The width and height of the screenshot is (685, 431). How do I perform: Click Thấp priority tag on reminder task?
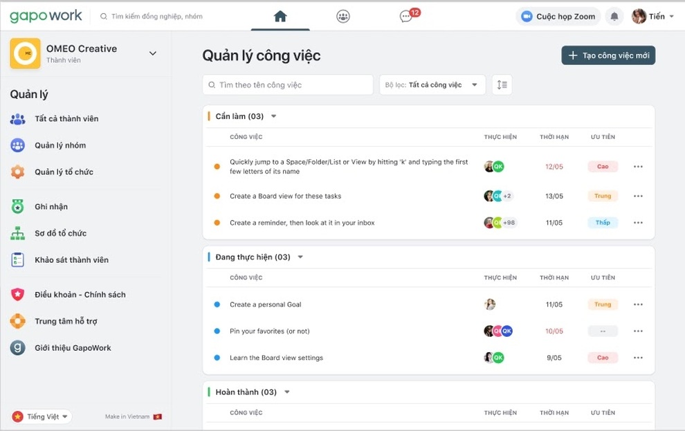[x=603, y=223]
